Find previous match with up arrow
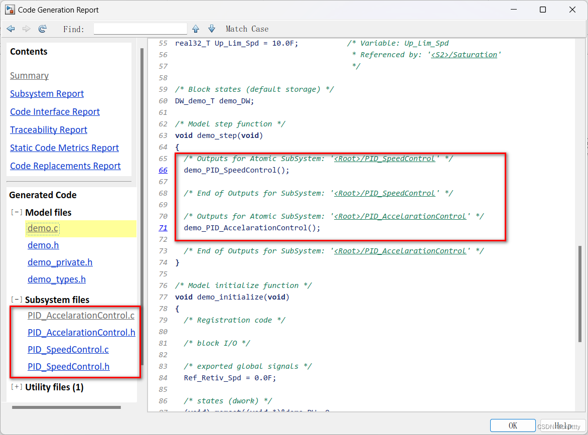 [x=196, y=29]
